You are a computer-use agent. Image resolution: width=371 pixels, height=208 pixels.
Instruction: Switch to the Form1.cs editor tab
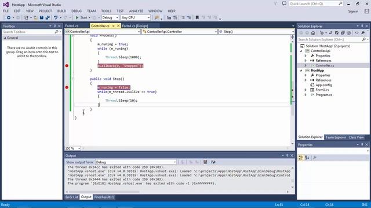pyautogui.click(x=72, y=26)
